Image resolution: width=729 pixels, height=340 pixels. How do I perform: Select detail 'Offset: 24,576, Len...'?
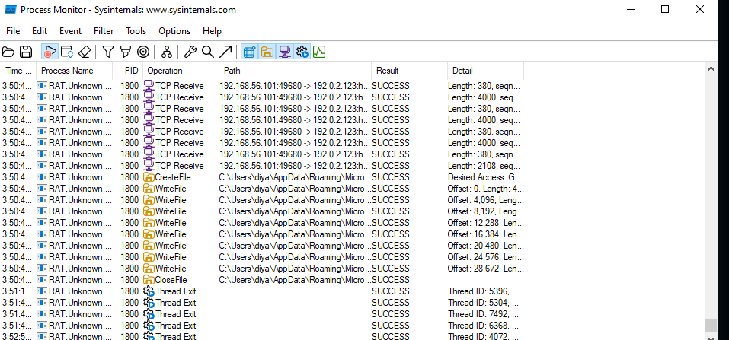pos(486,257)
